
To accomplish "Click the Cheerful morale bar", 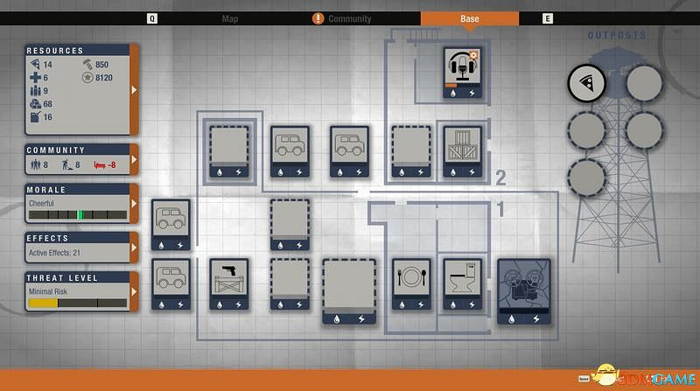I will (x=78, y=214).
